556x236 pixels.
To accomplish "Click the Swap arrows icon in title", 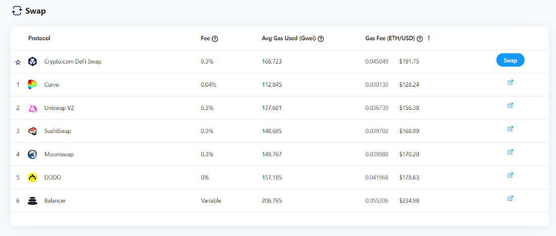I will (x=16, y=11).
